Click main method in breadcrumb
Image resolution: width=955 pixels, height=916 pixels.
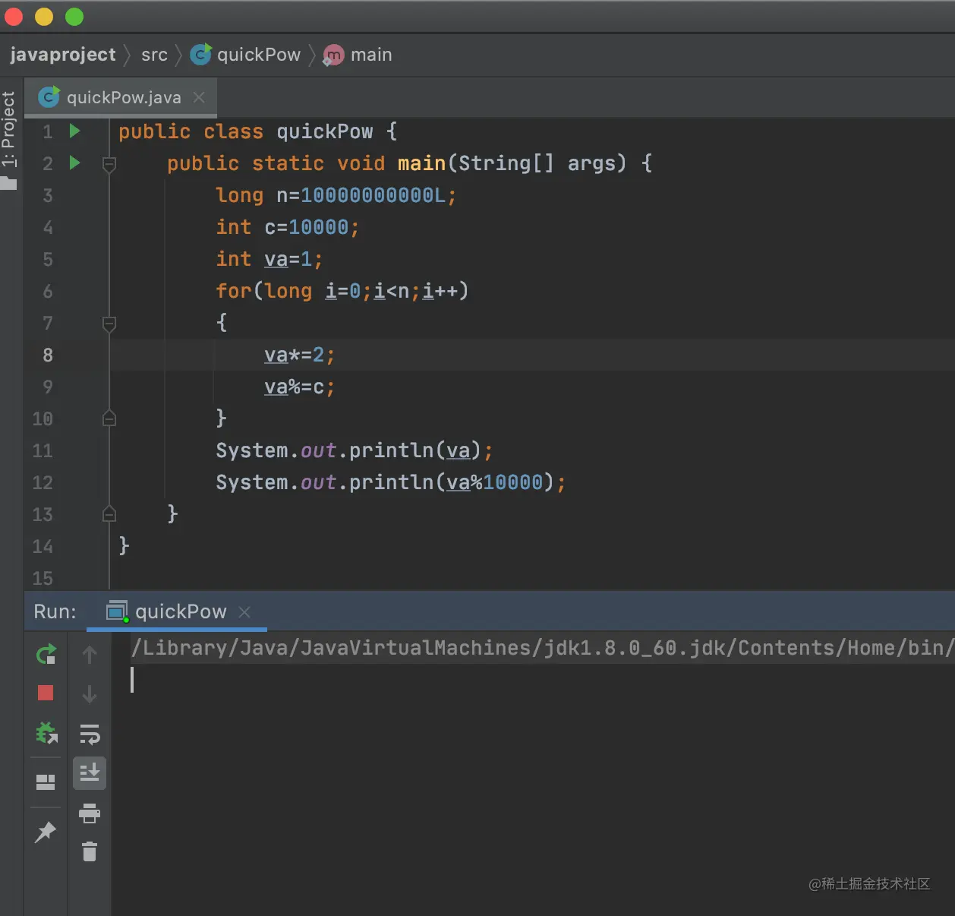358,55
